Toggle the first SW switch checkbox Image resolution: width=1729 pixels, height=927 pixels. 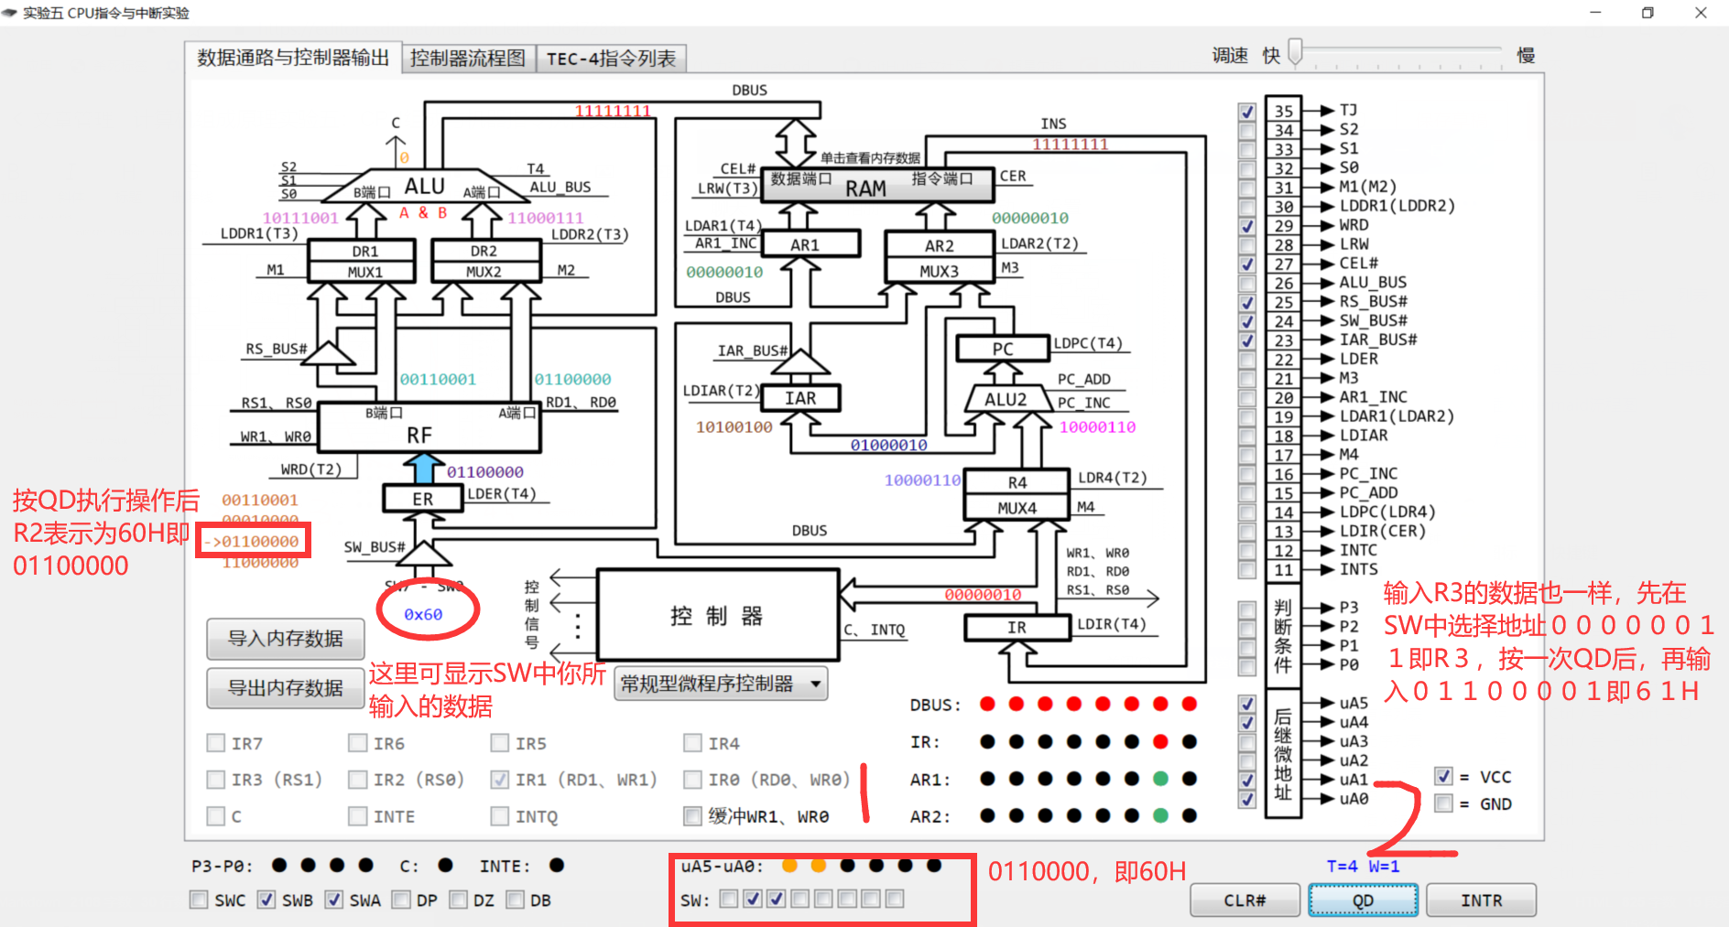[729, 899]
